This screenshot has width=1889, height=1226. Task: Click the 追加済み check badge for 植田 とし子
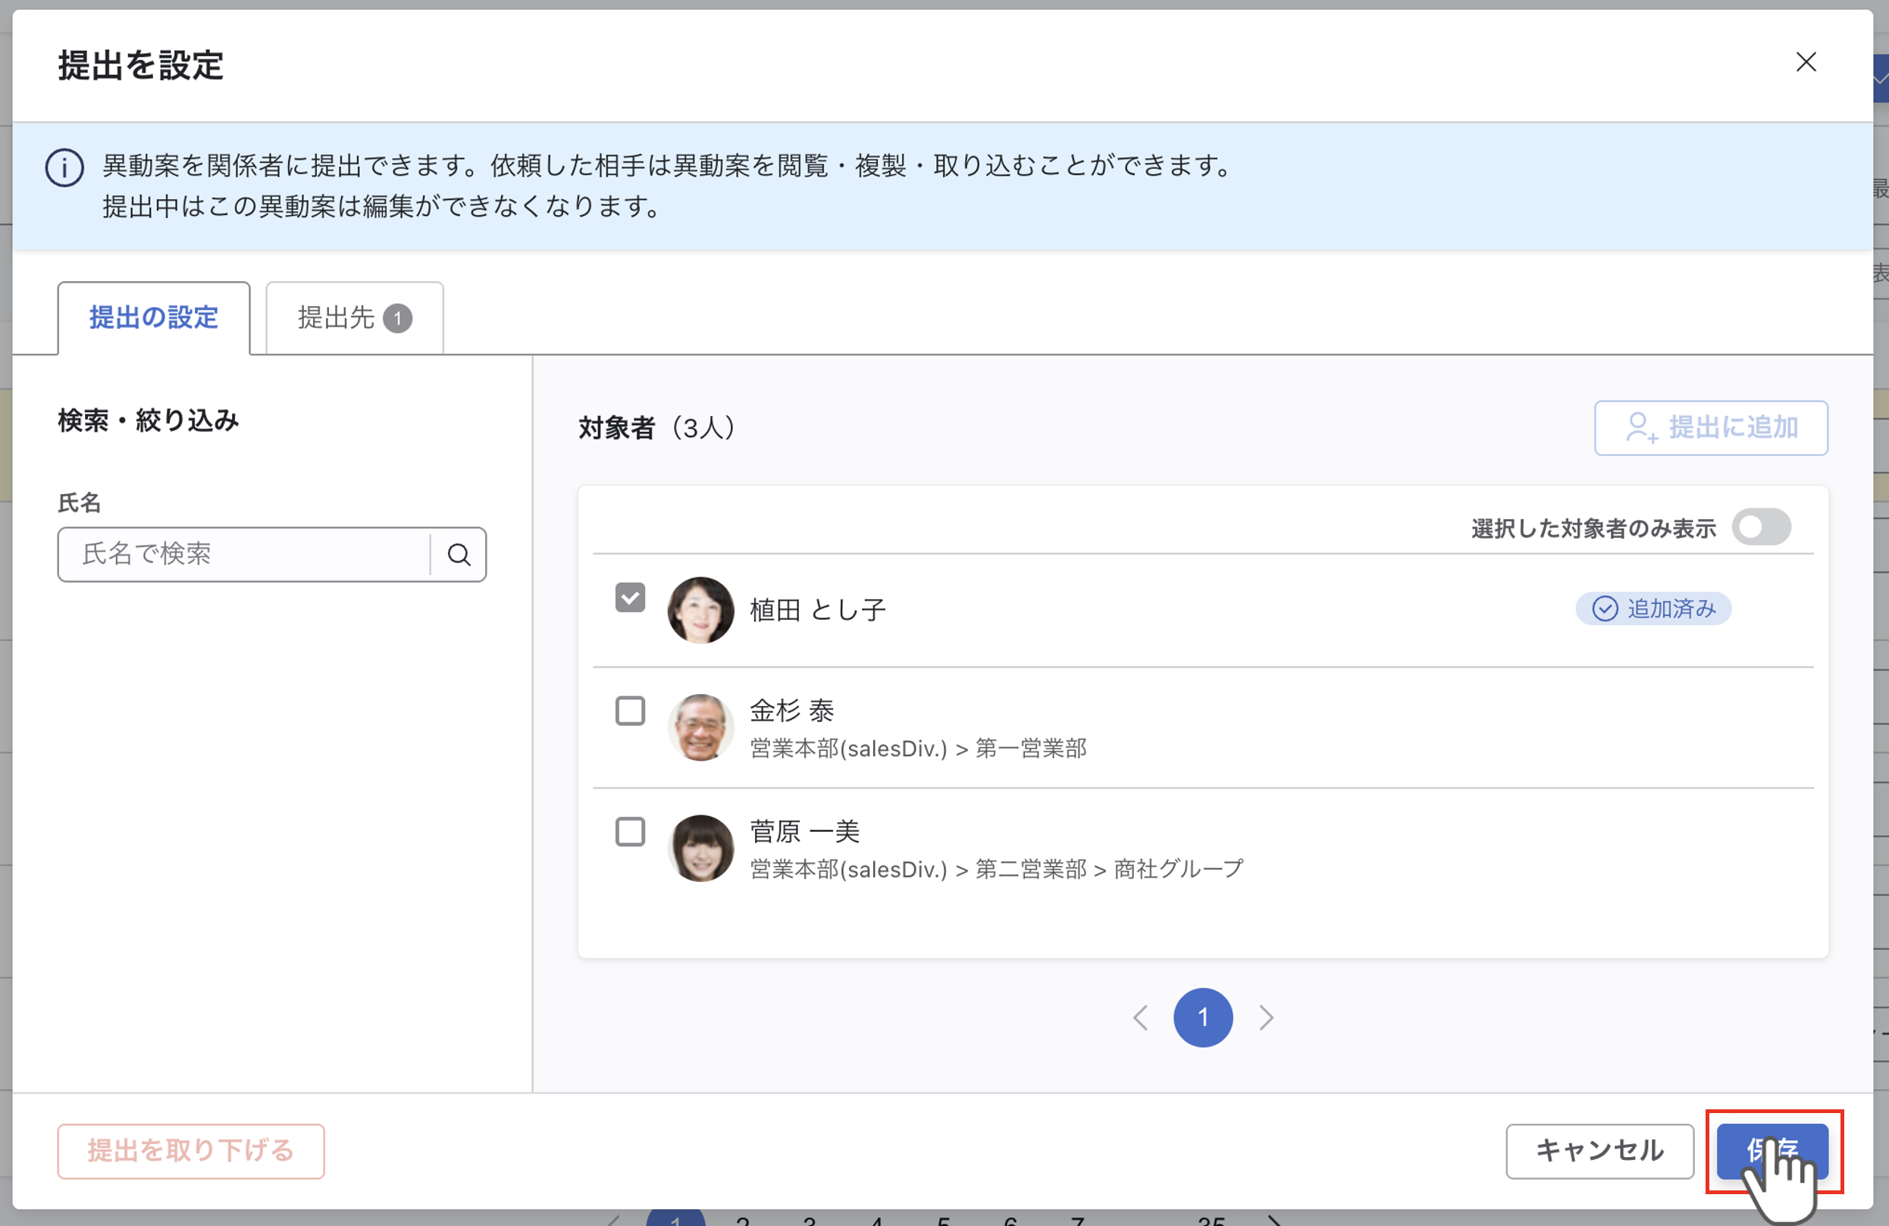[x=1652, y=608]
